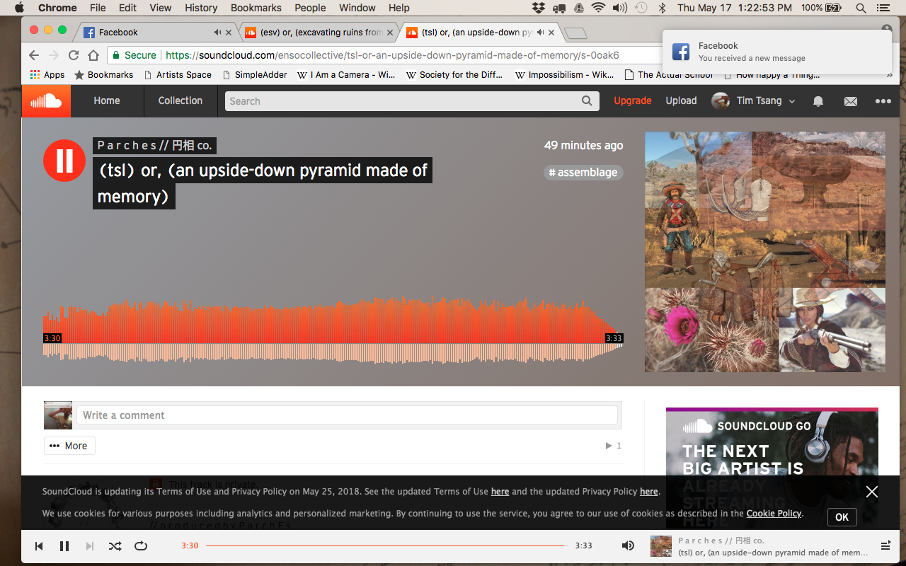
Task: Skip to previous track in player bar
Action: pyautogui.click(x=39, y=546)
